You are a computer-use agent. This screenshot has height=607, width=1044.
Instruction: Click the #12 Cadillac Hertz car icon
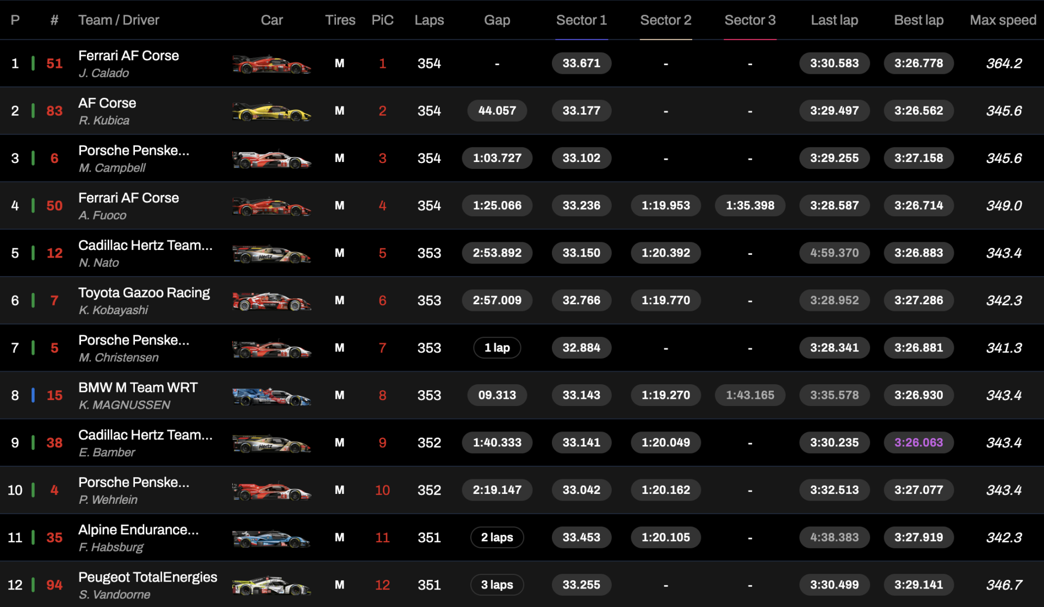[x=271, y=254]
